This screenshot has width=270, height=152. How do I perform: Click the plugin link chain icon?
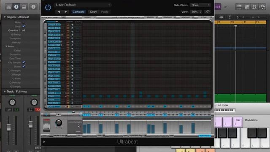point(207,12)
